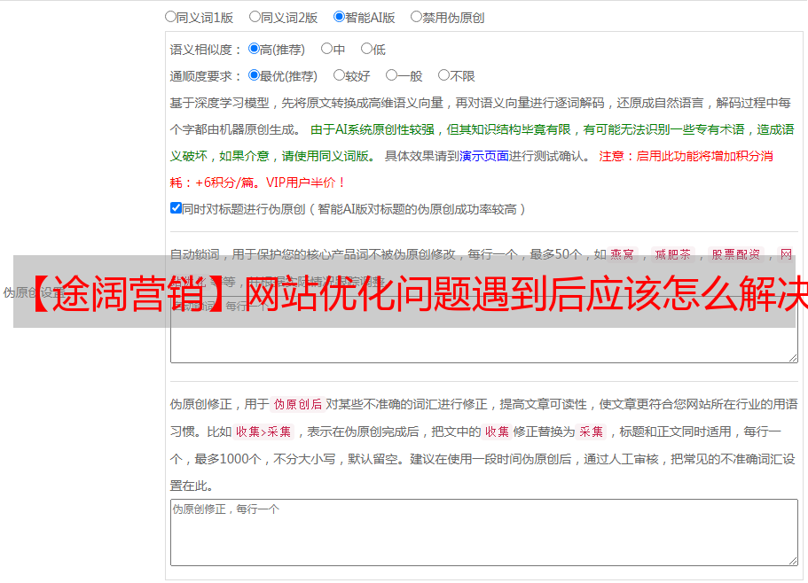Click the 自动锁词 textarea resize handle
The width and height of the screenshot is (808, 583).
tap(793, 358)
